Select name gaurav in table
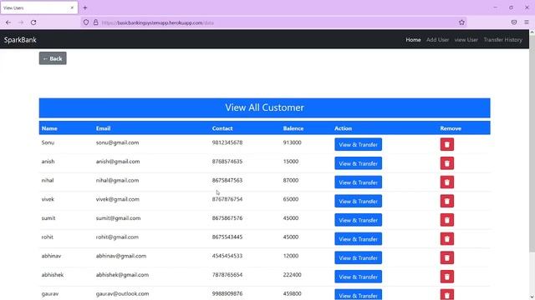The image size is (535, 300). pyautogui.click(x=50, y=293)
